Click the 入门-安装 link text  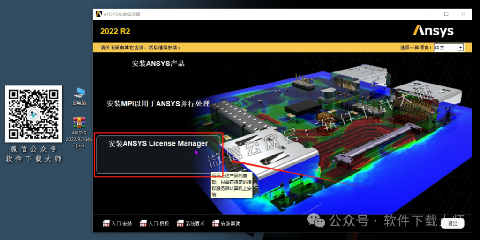122,224
